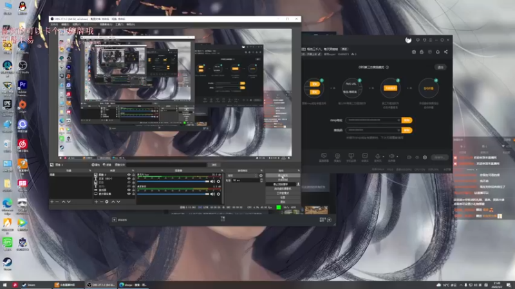The width and height of the screenshot is (515, 289).
Task: Adjust the transition duration stepper arrows
Action: (261, 180)
